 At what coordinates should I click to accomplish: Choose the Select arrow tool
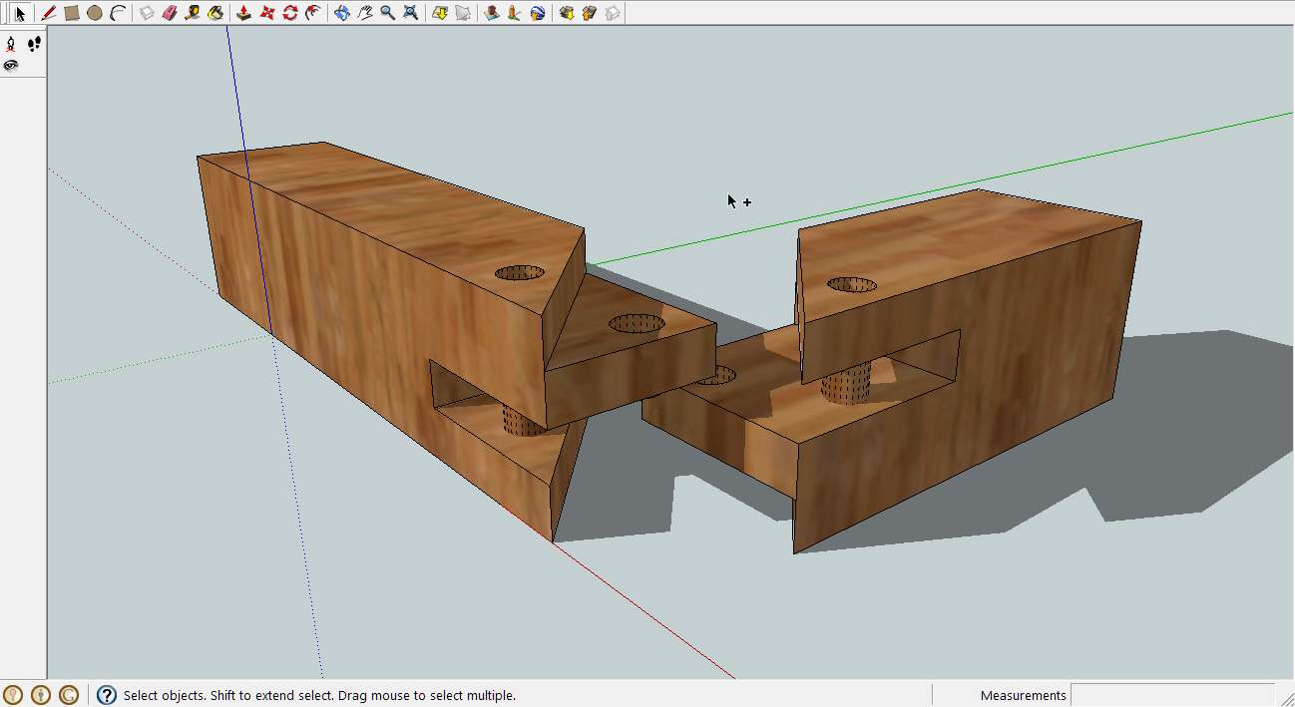[20, 13]
